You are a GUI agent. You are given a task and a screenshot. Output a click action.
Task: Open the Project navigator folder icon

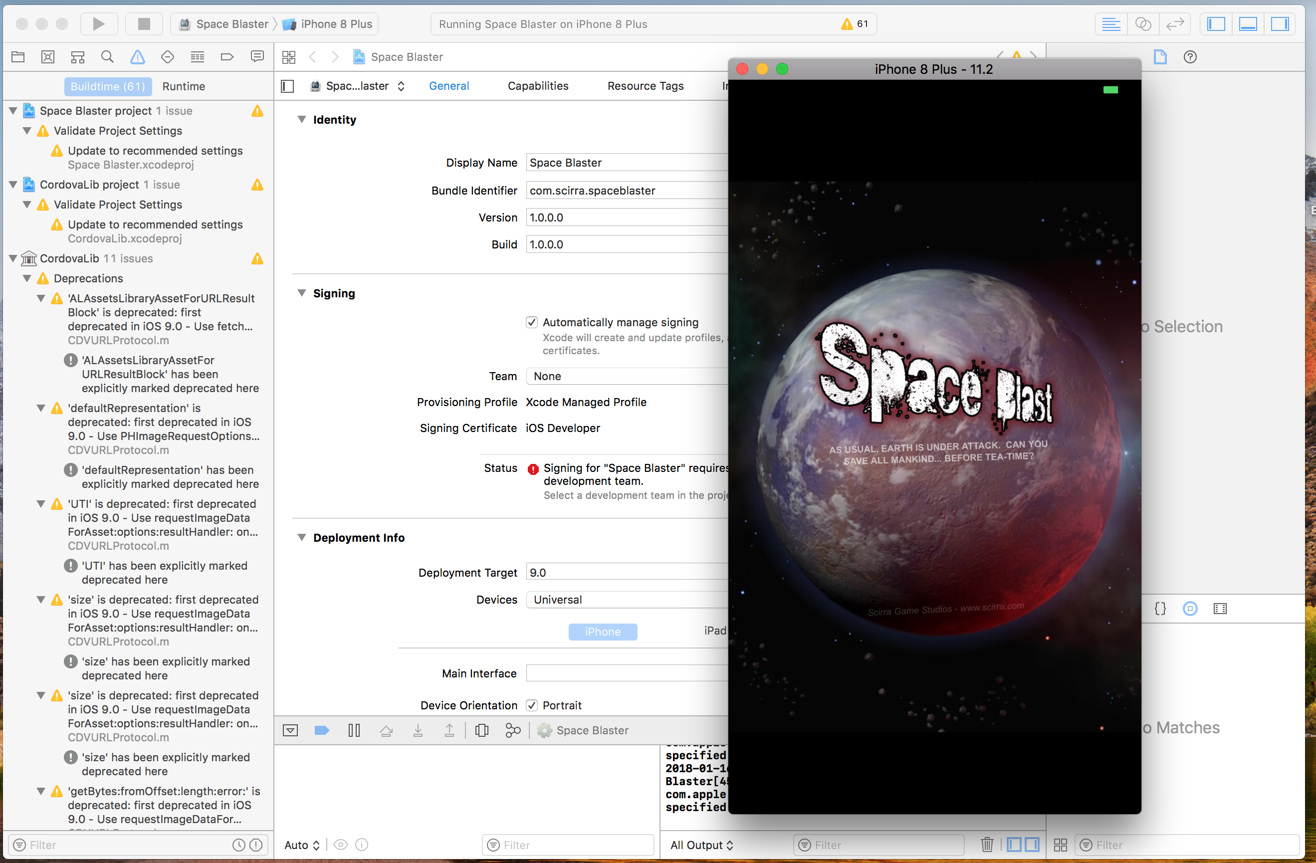click(17, 56)
